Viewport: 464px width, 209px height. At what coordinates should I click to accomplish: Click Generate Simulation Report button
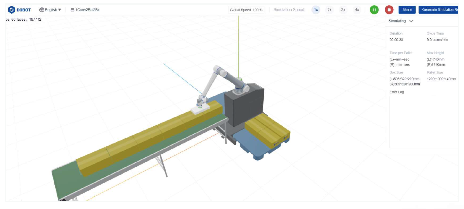(x=438, y=10)
